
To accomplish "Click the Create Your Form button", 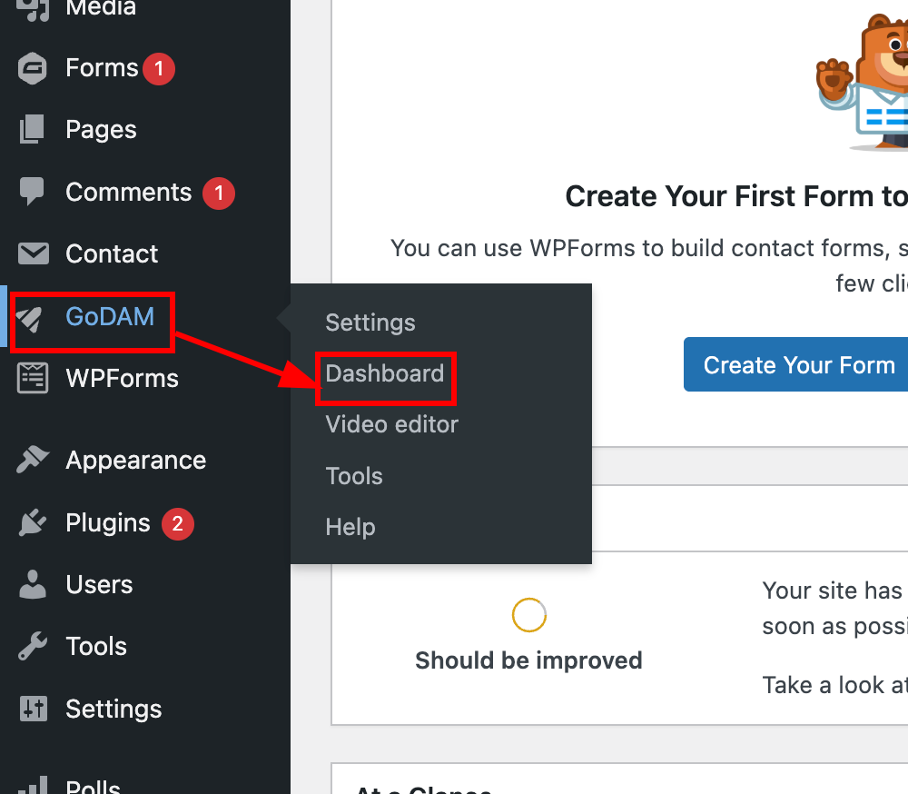I will (795, 364).
